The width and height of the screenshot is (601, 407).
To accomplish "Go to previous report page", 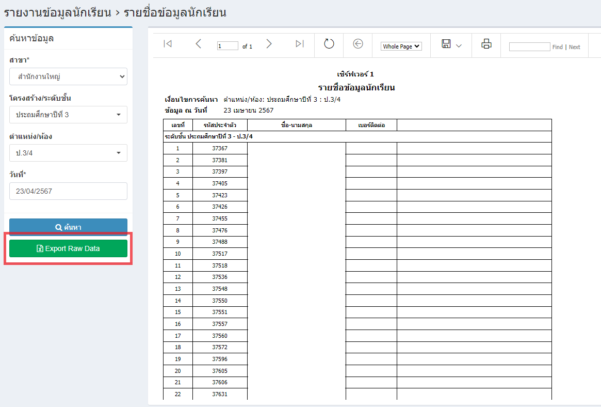I will (x=198, y=44).
